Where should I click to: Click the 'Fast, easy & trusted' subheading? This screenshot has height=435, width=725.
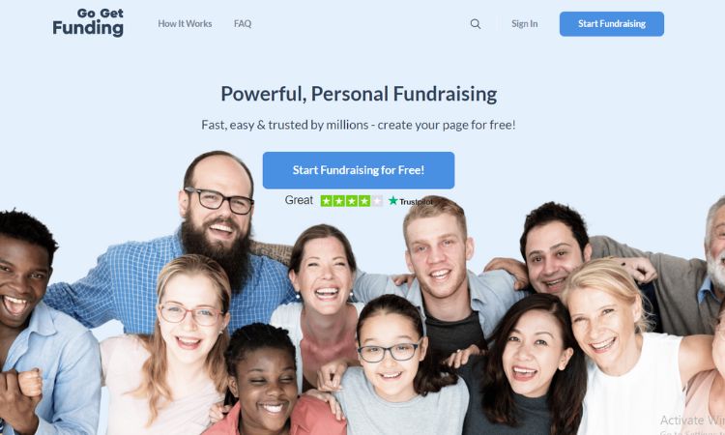tap(359, 125)
